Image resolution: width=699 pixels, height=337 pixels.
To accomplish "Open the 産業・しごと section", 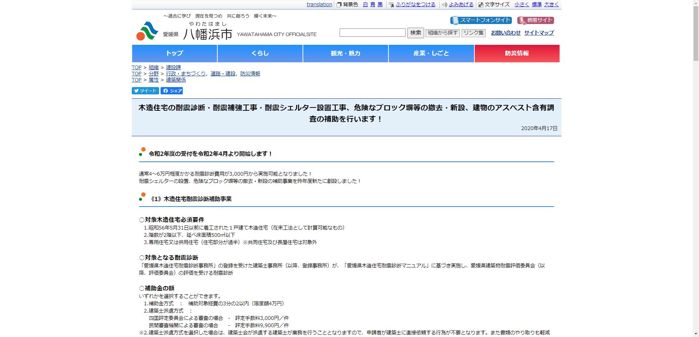I will pyautogui.click(x=431, y=53).
